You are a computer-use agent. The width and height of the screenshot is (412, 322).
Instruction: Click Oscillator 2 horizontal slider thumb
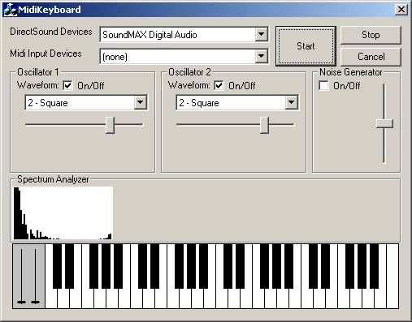[x=264, y=125]
